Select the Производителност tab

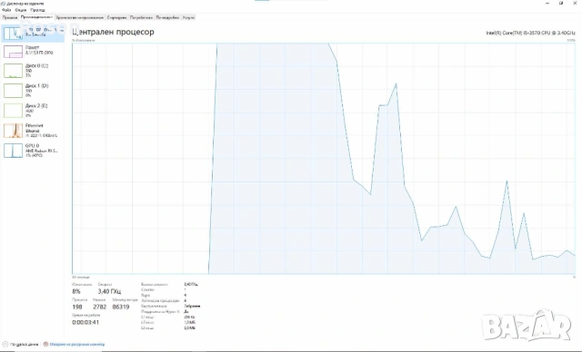pyautogui.click(x=36, y=17)
